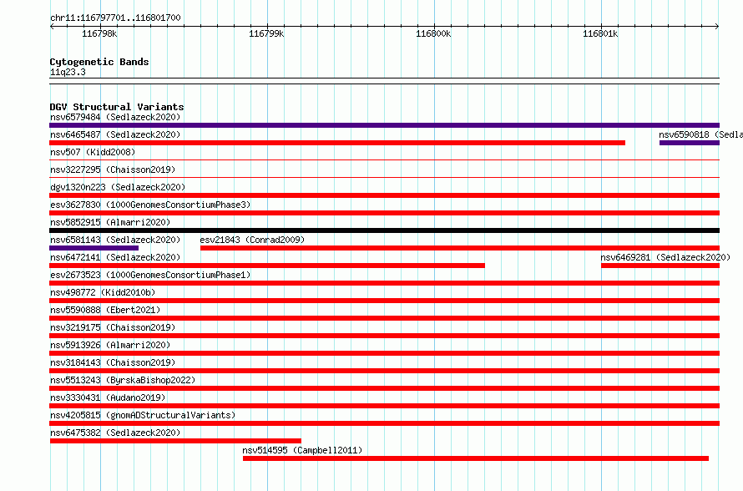Screen dimensions: 743x491
Task: Select the red nsv4205815 variant bar
Action: [x=384, y=423]
